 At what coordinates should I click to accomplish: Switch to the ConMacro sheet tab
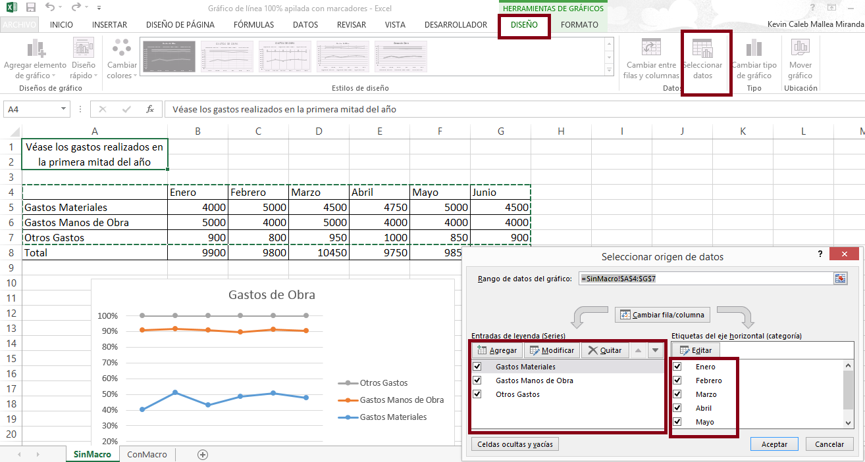tap(147, 454)
